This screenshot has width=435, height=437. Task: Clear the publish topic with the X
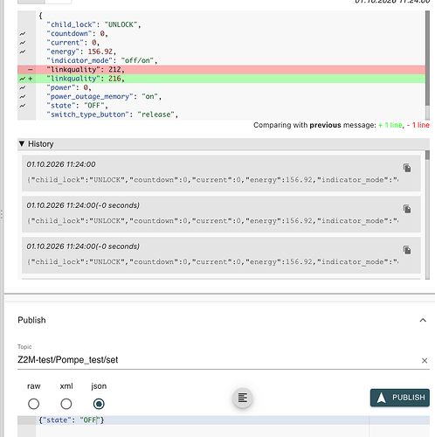(425, 361)
